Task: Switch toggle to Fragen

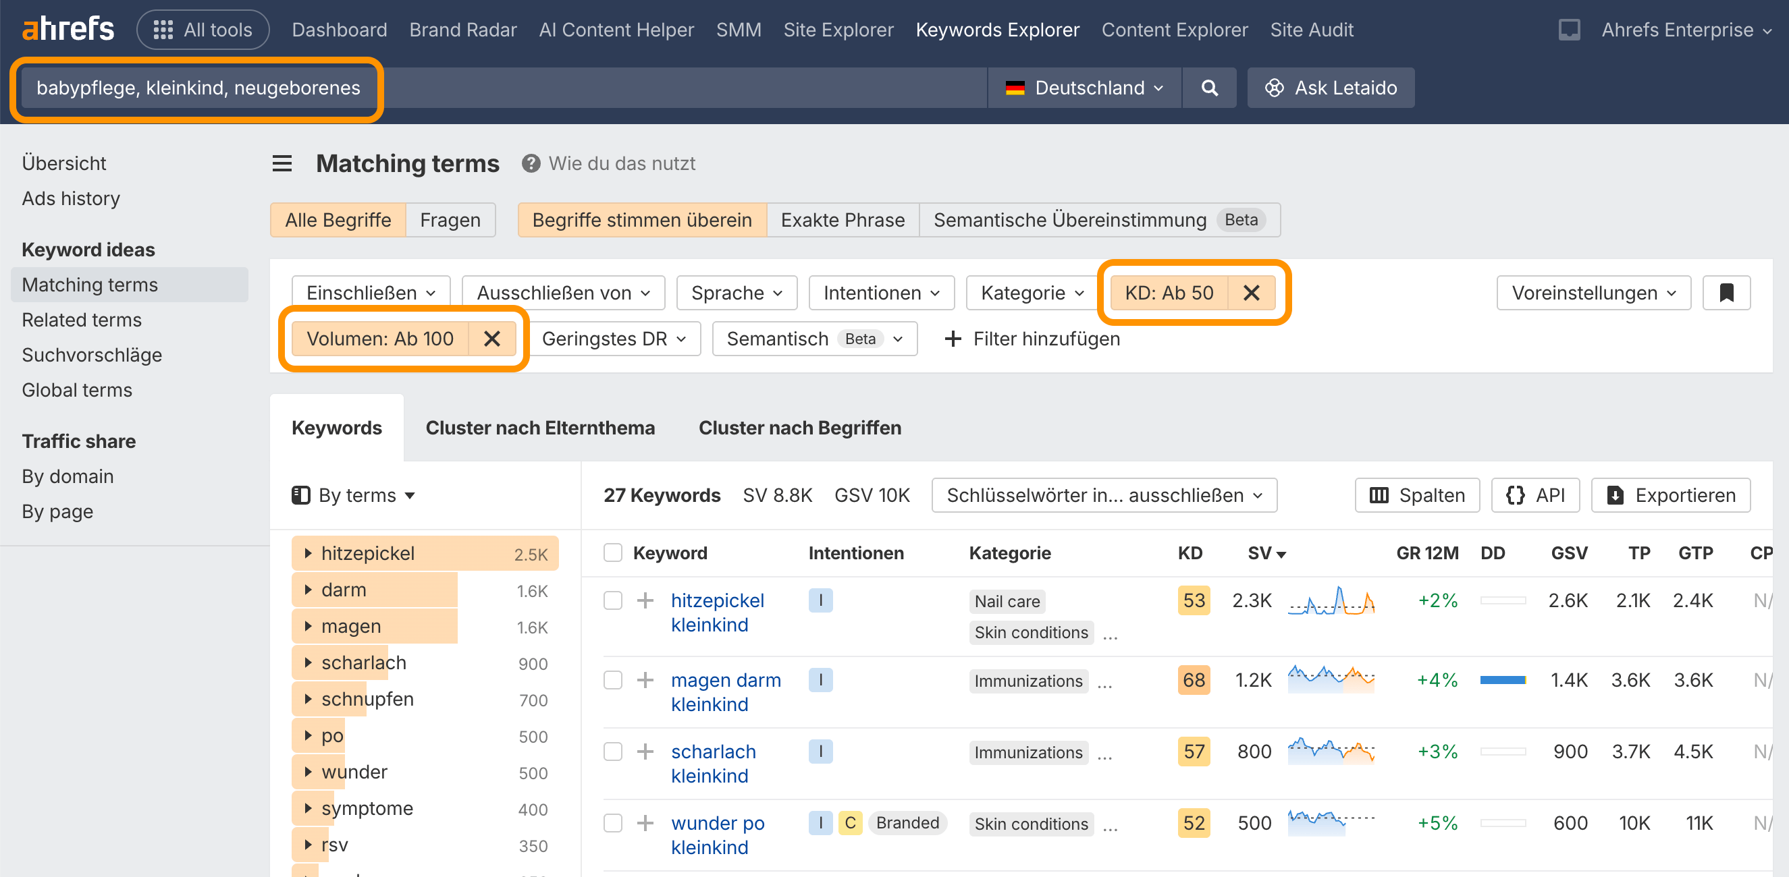Action: (x=450, y=220)
